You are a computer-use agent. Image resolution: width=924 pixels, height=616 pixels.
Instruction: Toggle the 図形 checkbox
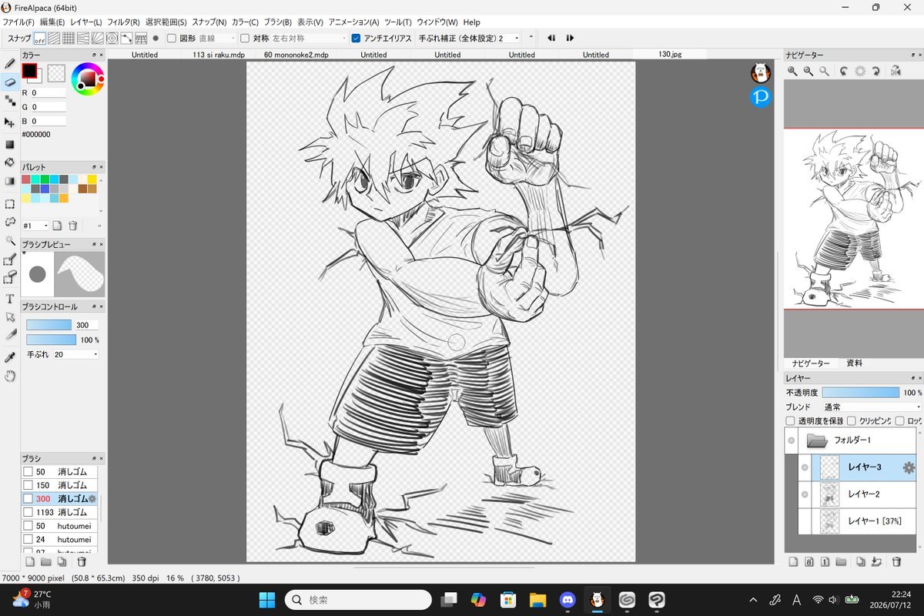[x=172, y=38]
